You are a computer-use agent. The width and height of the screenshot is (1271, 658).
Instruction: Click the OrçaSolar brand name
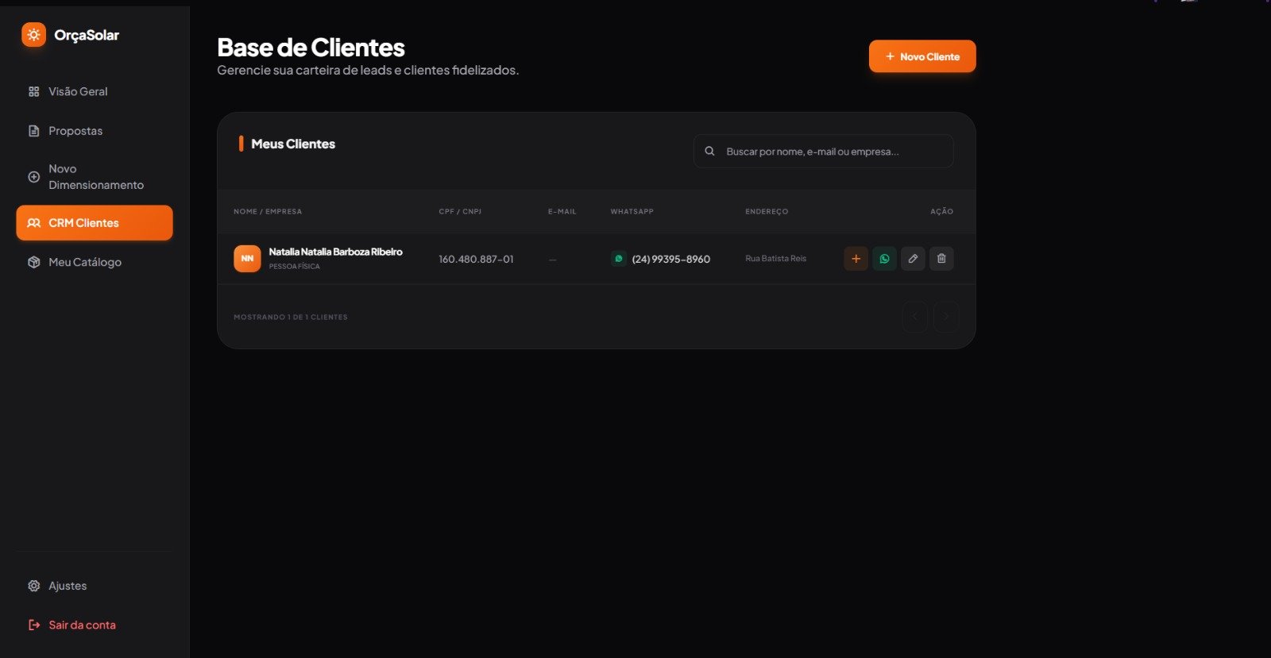pos(87,35)
